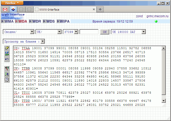
Task: Click the 40110= group
Action: click(20, 64)
